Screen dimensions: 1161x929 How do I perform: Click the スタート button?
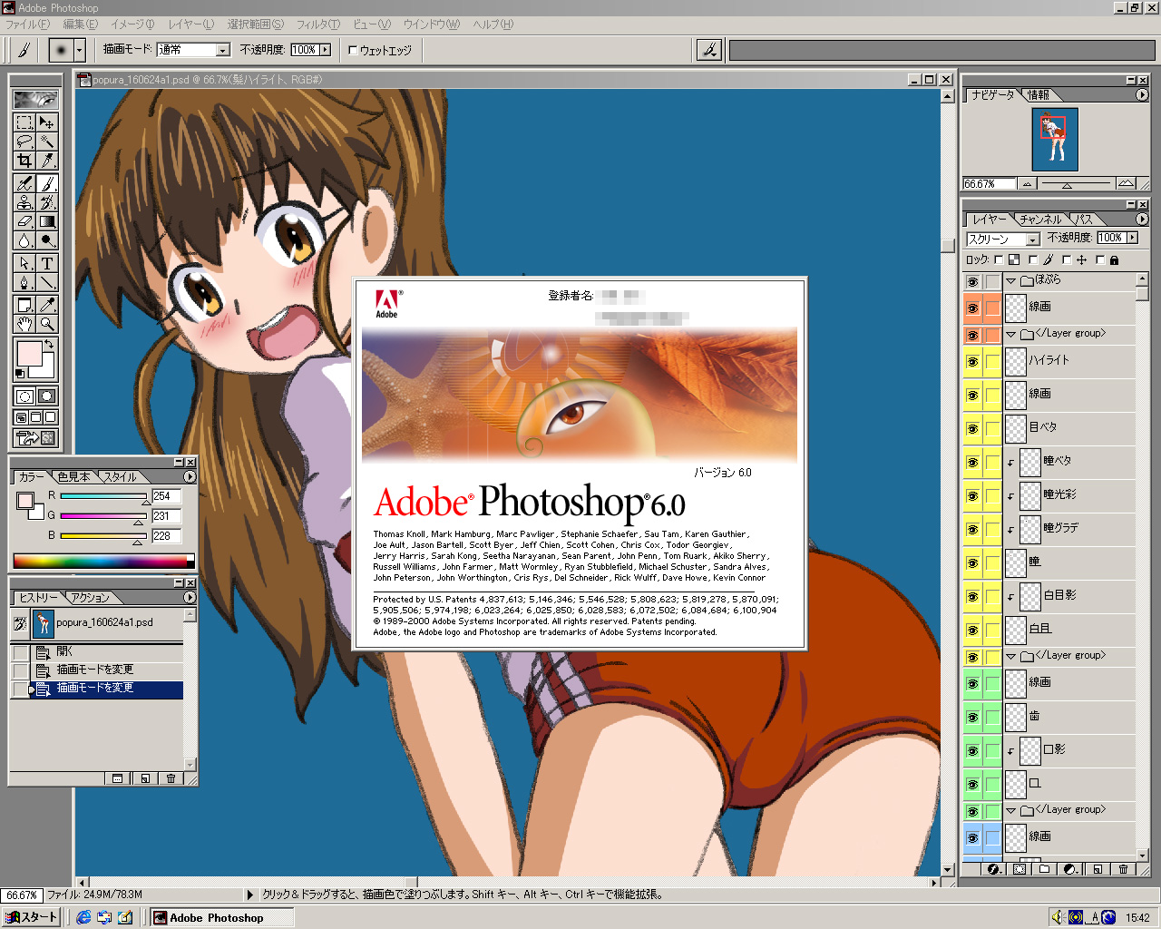point(31,917)
